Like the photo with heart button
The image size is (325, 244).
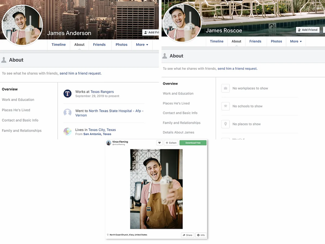[x=159, y=143]
